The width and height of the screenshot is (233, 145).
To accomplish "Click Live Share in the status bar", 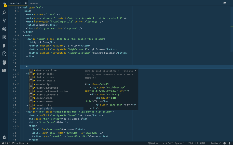I will [x=18, y=143].
